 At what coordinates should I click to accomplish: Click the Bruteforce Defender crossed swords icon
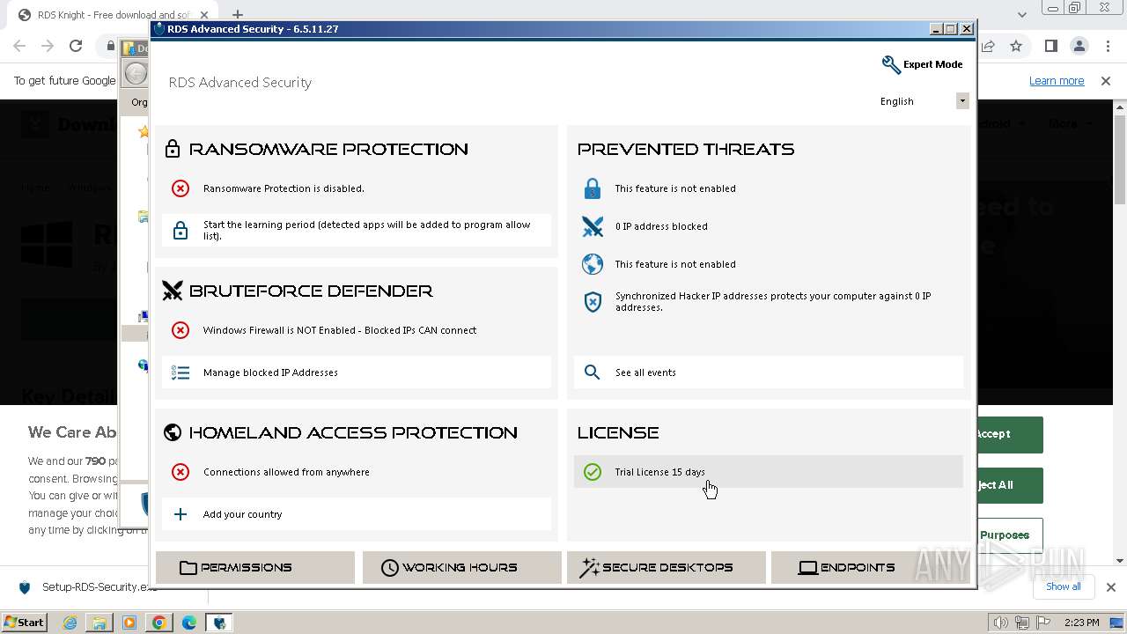click(x=173, y=291)
